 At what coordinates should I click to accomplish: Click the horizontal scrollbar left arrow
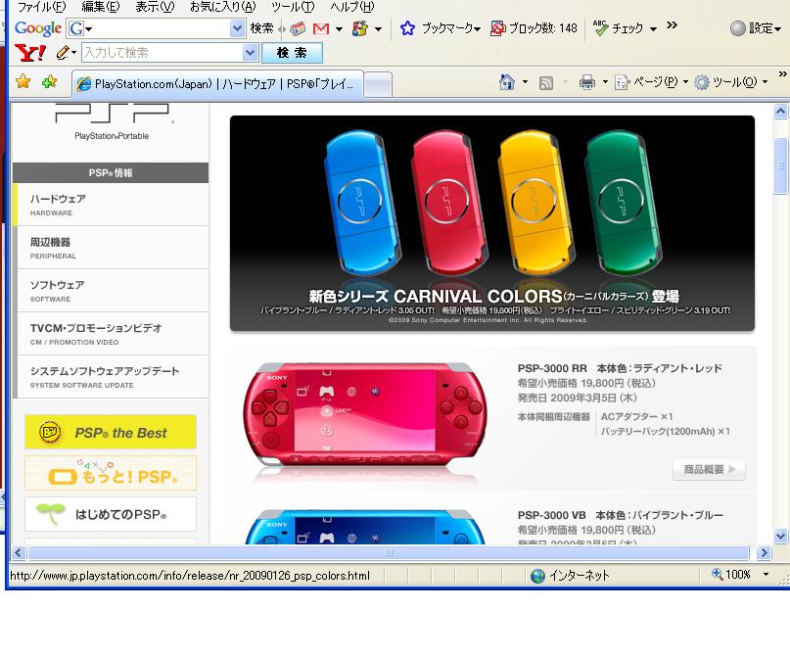(19, 552)
